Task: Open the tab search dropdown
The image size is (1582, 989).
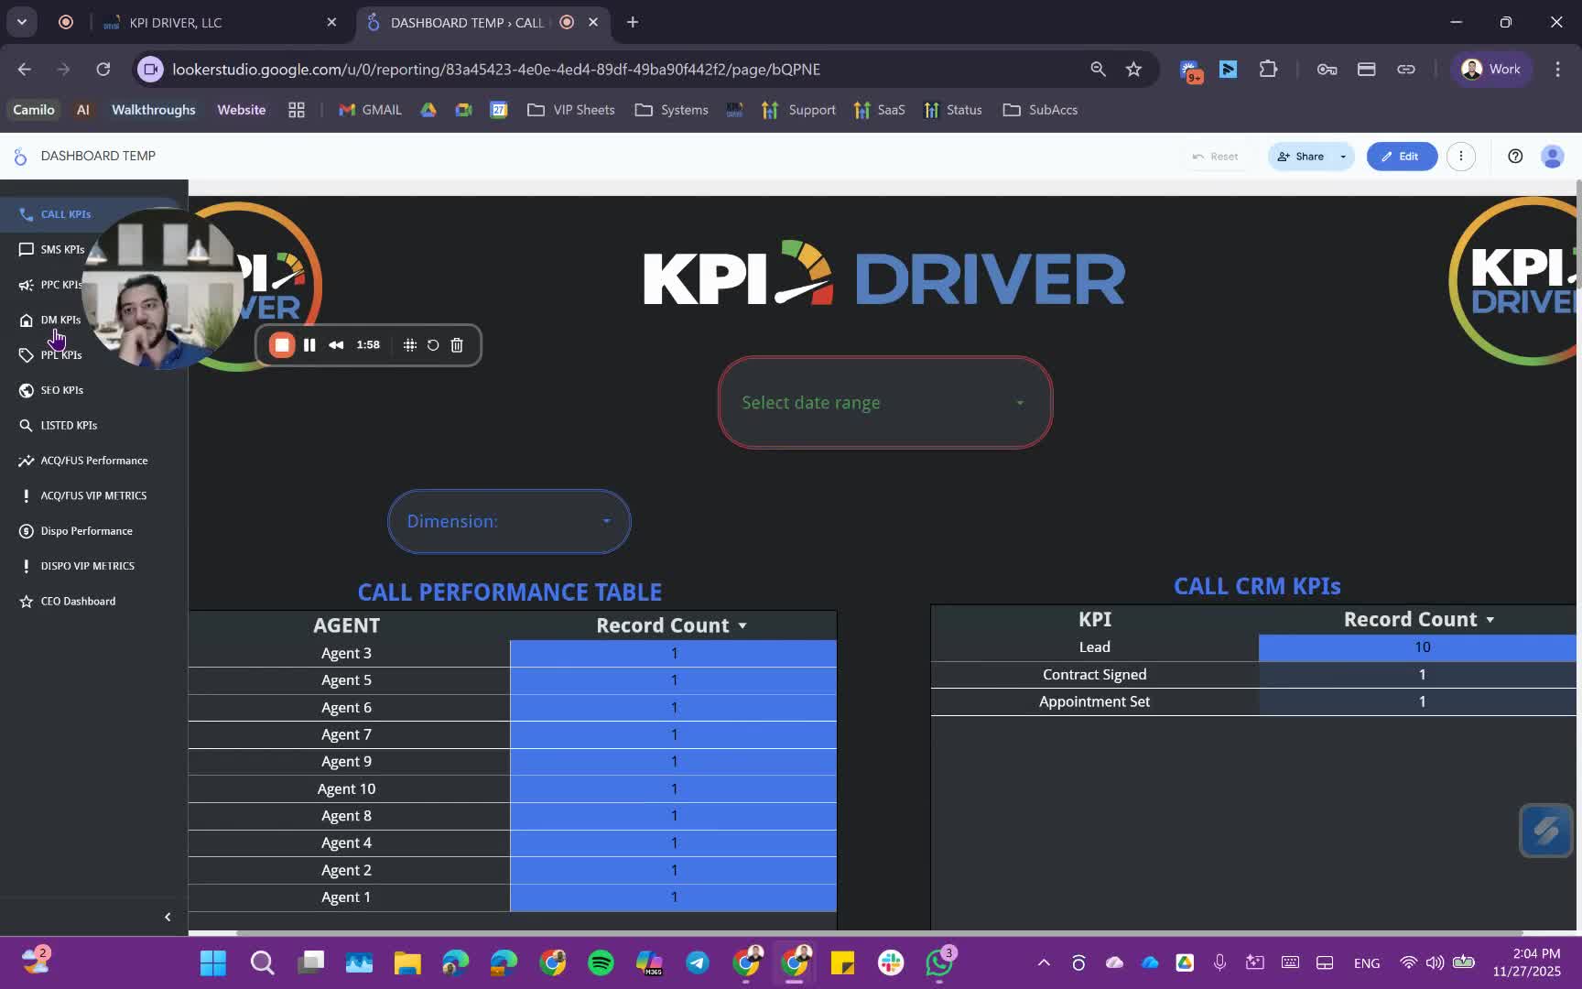Action: (22, 22)
